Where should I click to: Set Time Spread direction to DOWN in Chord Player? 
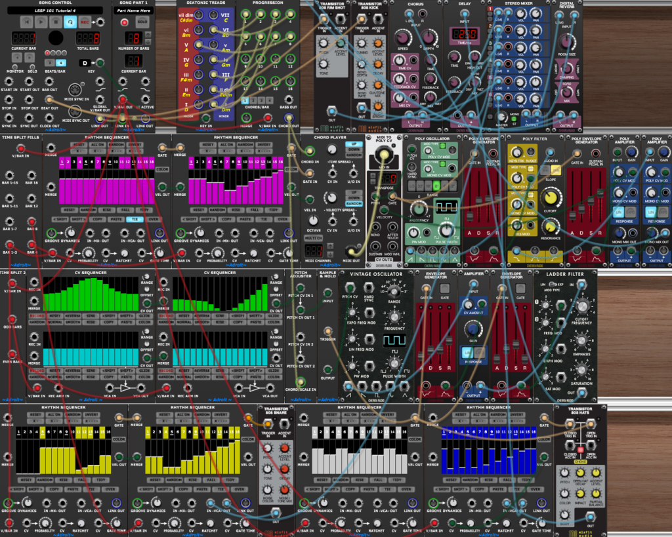[354, 150]
